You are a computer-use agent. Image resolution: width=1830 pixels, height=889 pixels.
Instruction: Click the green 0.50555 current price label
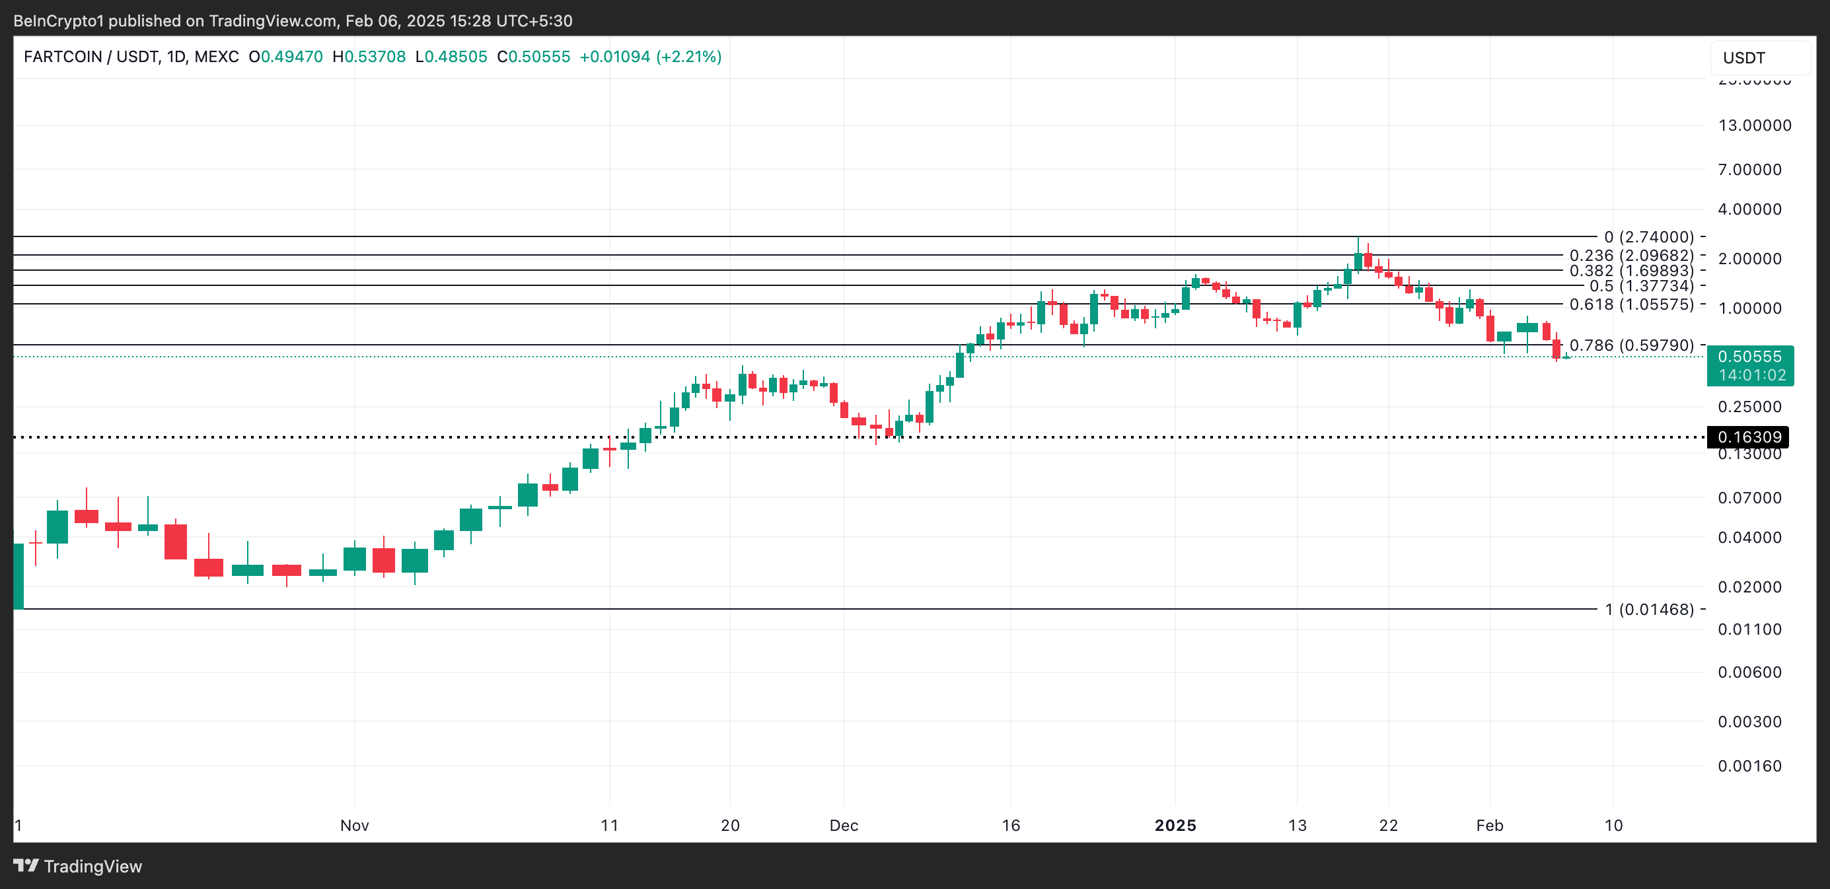point(1749,357)
